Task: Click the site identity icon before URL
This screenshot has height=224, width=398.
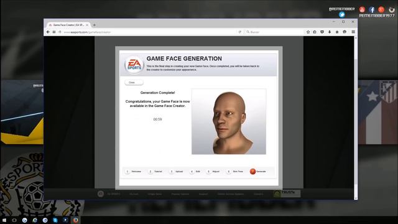Action: coord(60,32)
